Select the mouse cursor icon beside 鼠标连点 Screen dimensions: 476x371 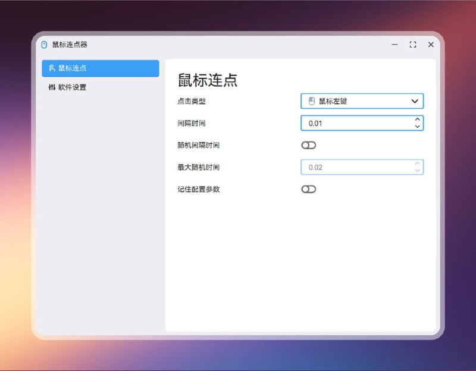point(52,68)
